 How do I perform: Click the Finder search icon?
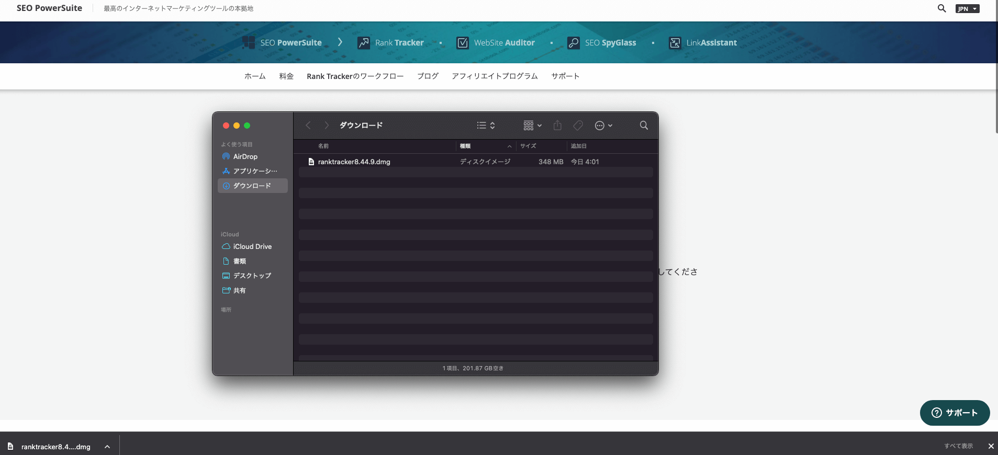point(644,126)
